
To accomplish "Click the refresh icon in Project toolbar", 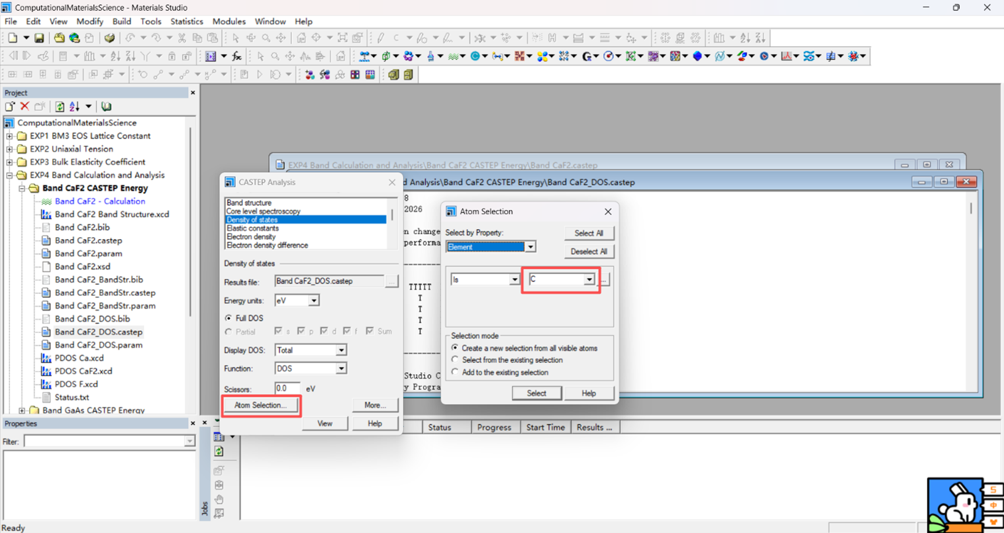I will coord(60,107).
